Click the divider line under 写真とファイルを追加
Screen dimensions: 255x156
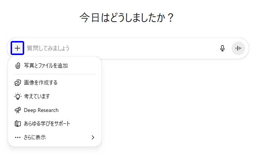pyautogui.click(x=54, y=74)
